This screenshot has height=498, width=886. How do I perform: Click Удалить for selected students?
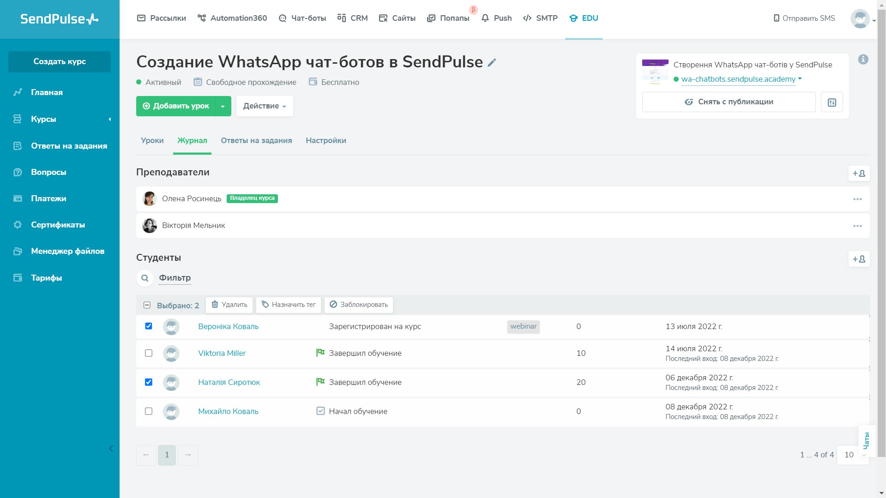(x=229, y=305)
